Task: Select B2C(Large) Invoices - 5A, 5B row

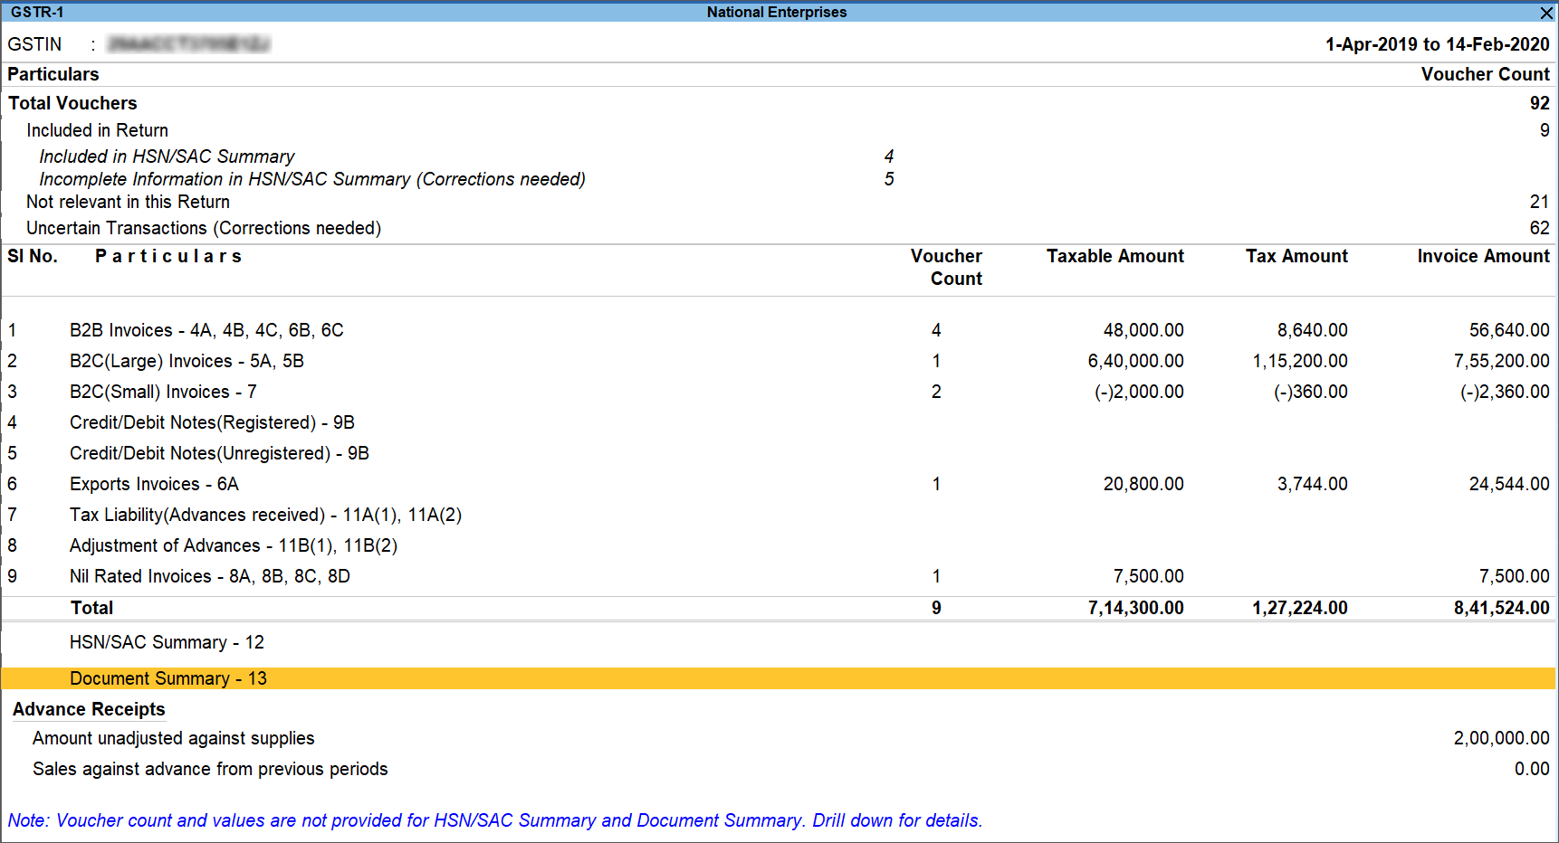Action: tap(187, 361)
